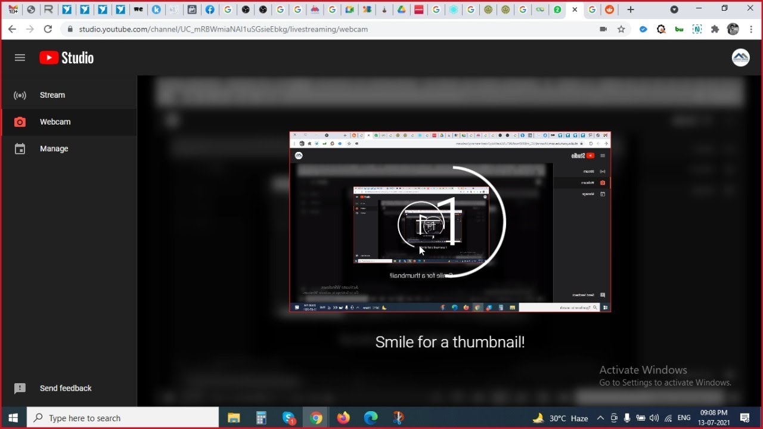Click the YouTube Studio logo
Image resolution: width=763 pixels, height=429 pixels.
coord(67,58)
